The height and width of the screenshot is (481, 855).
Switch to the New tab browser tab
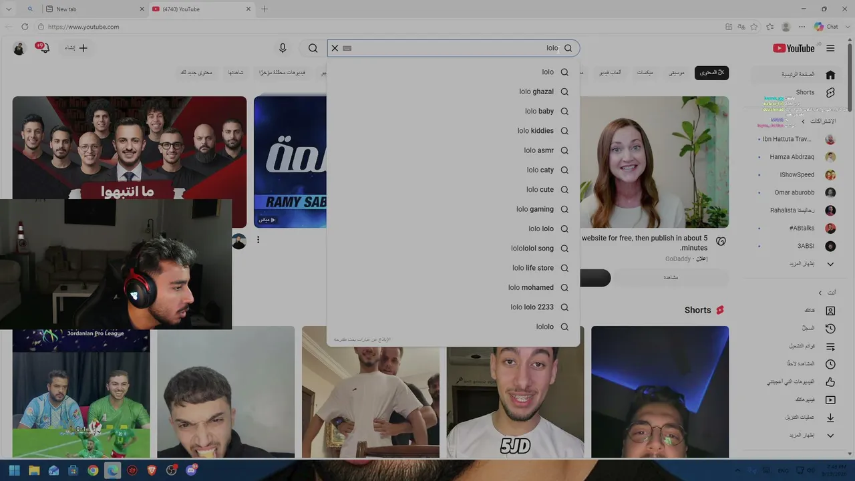[x=96, y=9]
